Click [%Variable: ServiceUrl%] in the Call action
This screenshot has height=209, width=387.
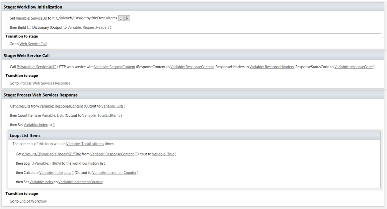36,67
